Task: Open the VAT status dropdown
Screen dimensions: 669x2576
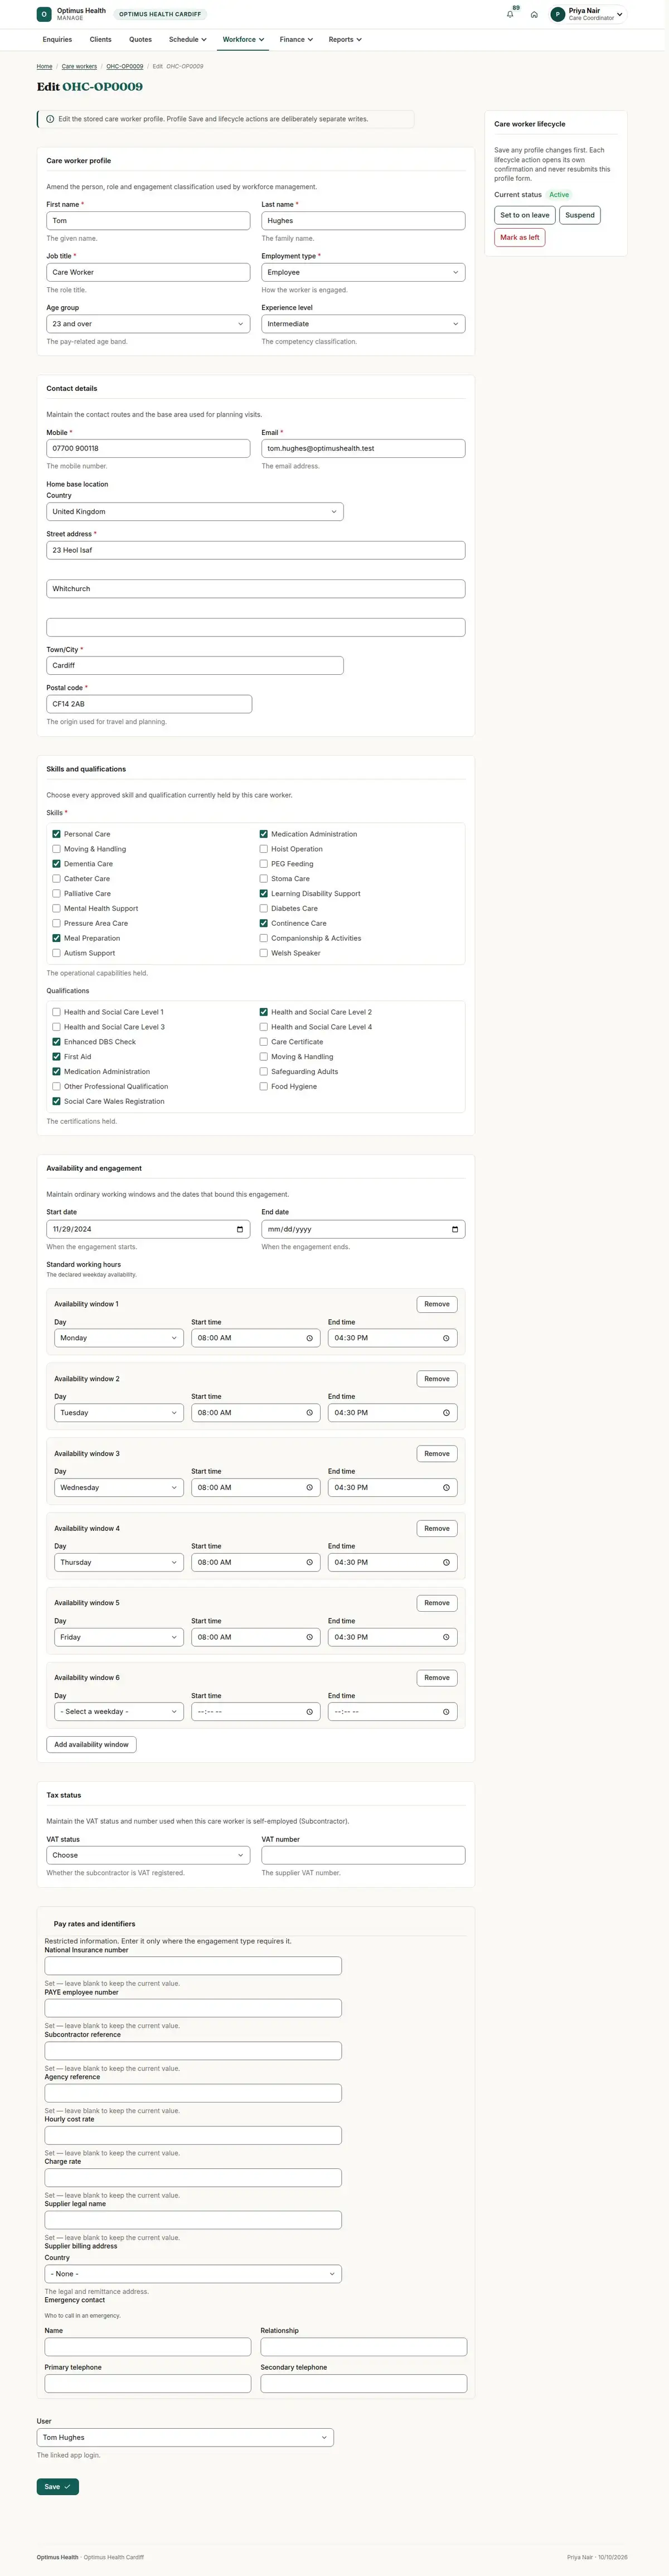Action: point(148,1855)
